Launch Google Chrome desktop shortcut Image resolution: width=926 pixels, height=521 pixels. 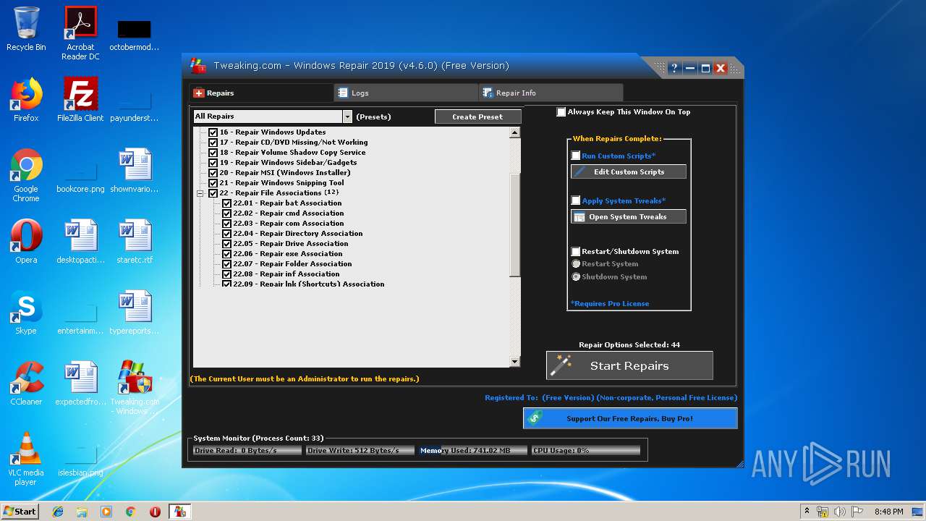(26, 175)
